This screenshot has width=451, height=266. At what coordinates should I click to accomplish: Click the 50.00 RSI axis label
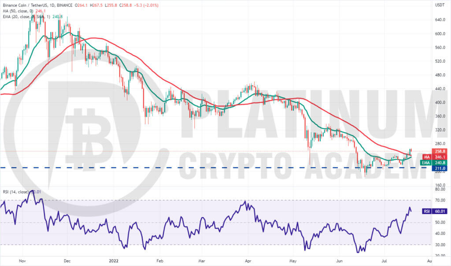(440, 222)
